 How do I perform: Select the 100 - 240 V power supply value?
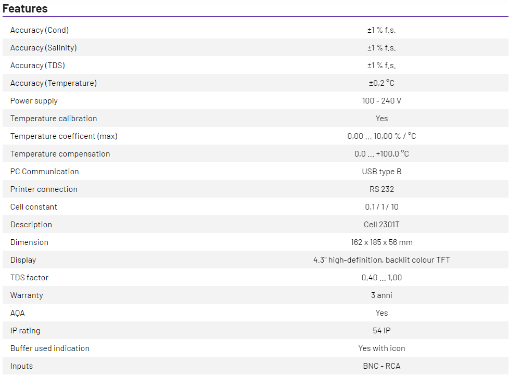click(381, 101)
